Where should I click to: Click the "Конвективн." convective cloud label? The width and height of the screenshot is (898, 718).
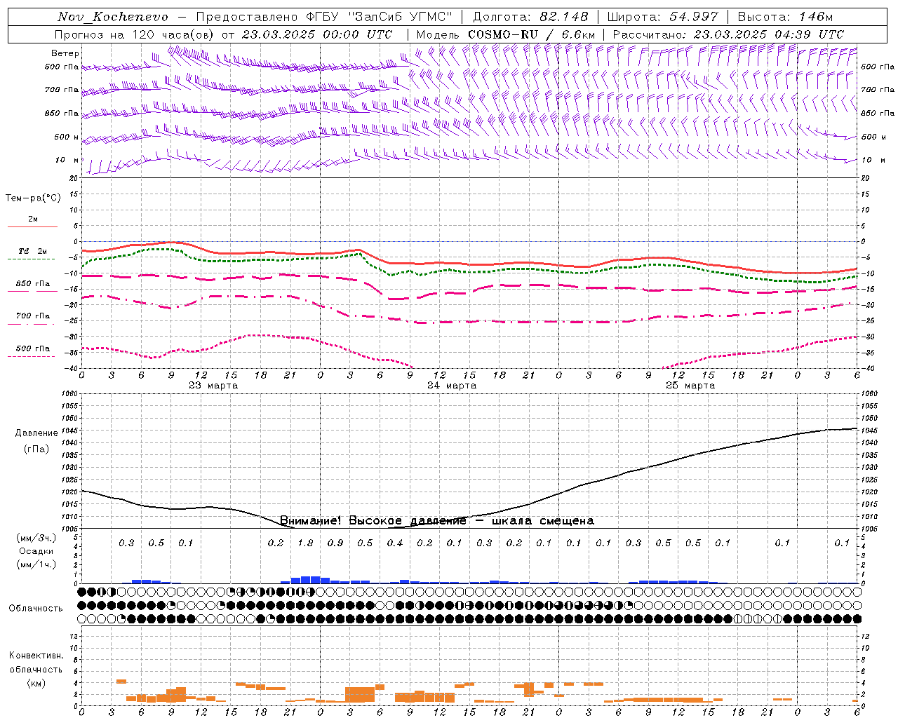tap(36, 656)
